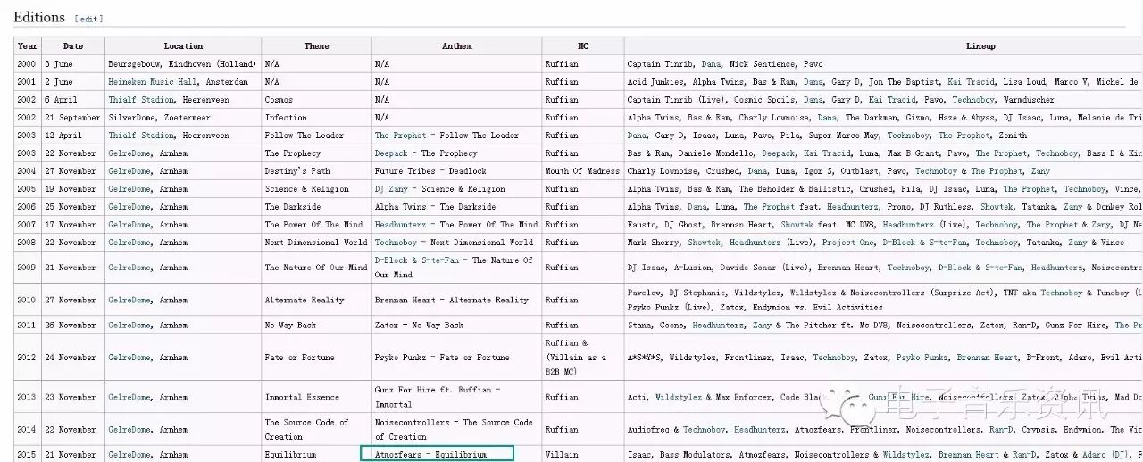Open GelreDome link in the 2010 row

coord(129,301)
